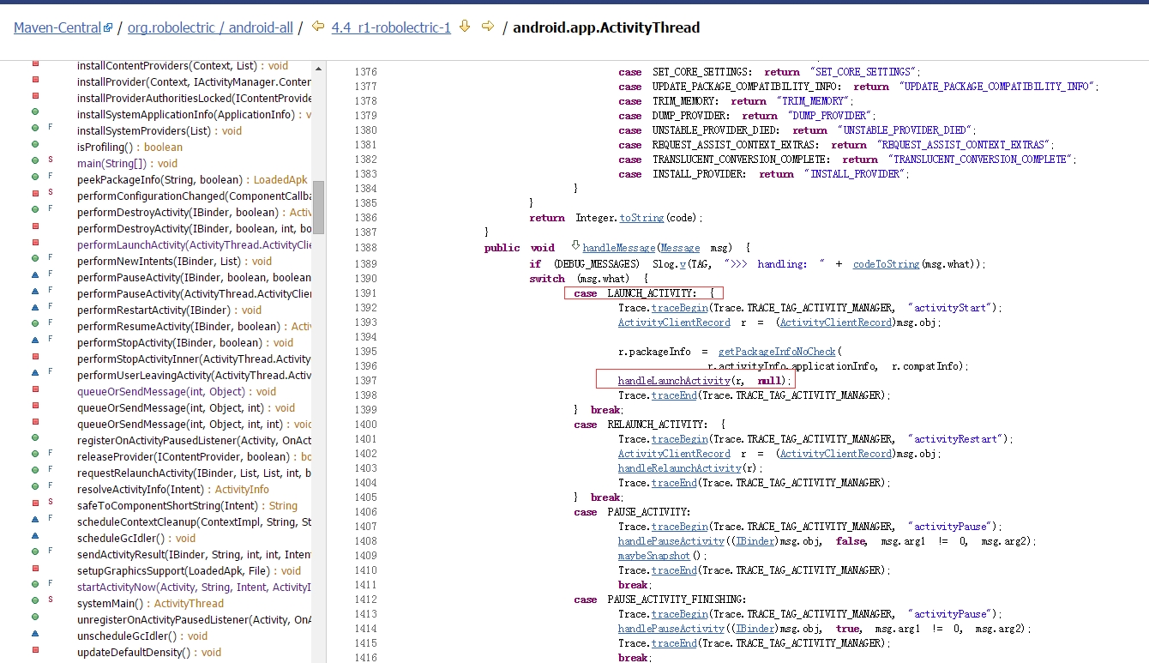Viewport: 1149px width, 663px height.
Task: Click blue triangle icon beside scheduleGcIdler
Action: (35, 535)
